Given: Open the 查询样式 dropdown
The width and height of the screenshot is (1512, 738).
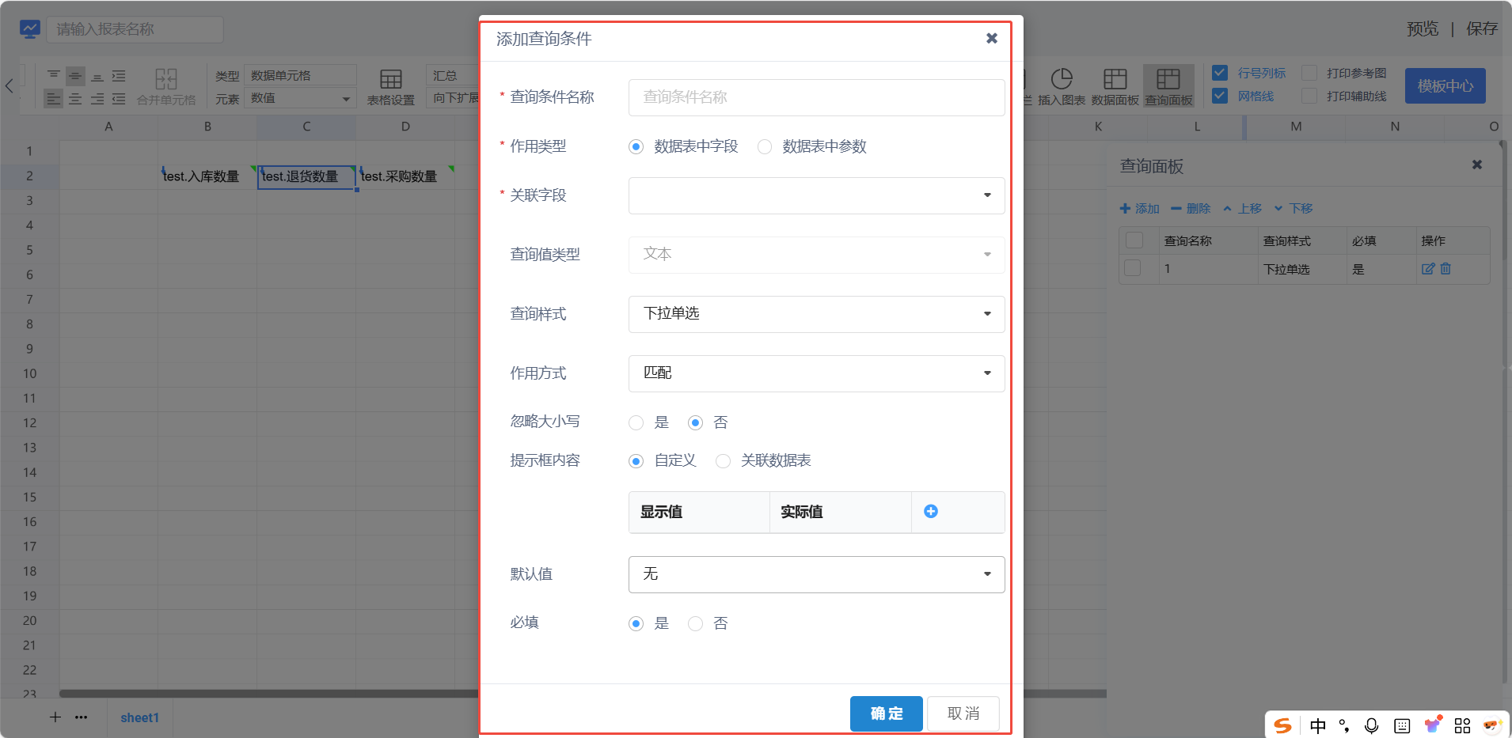Looking at the screenshot, I should (816, 314).
